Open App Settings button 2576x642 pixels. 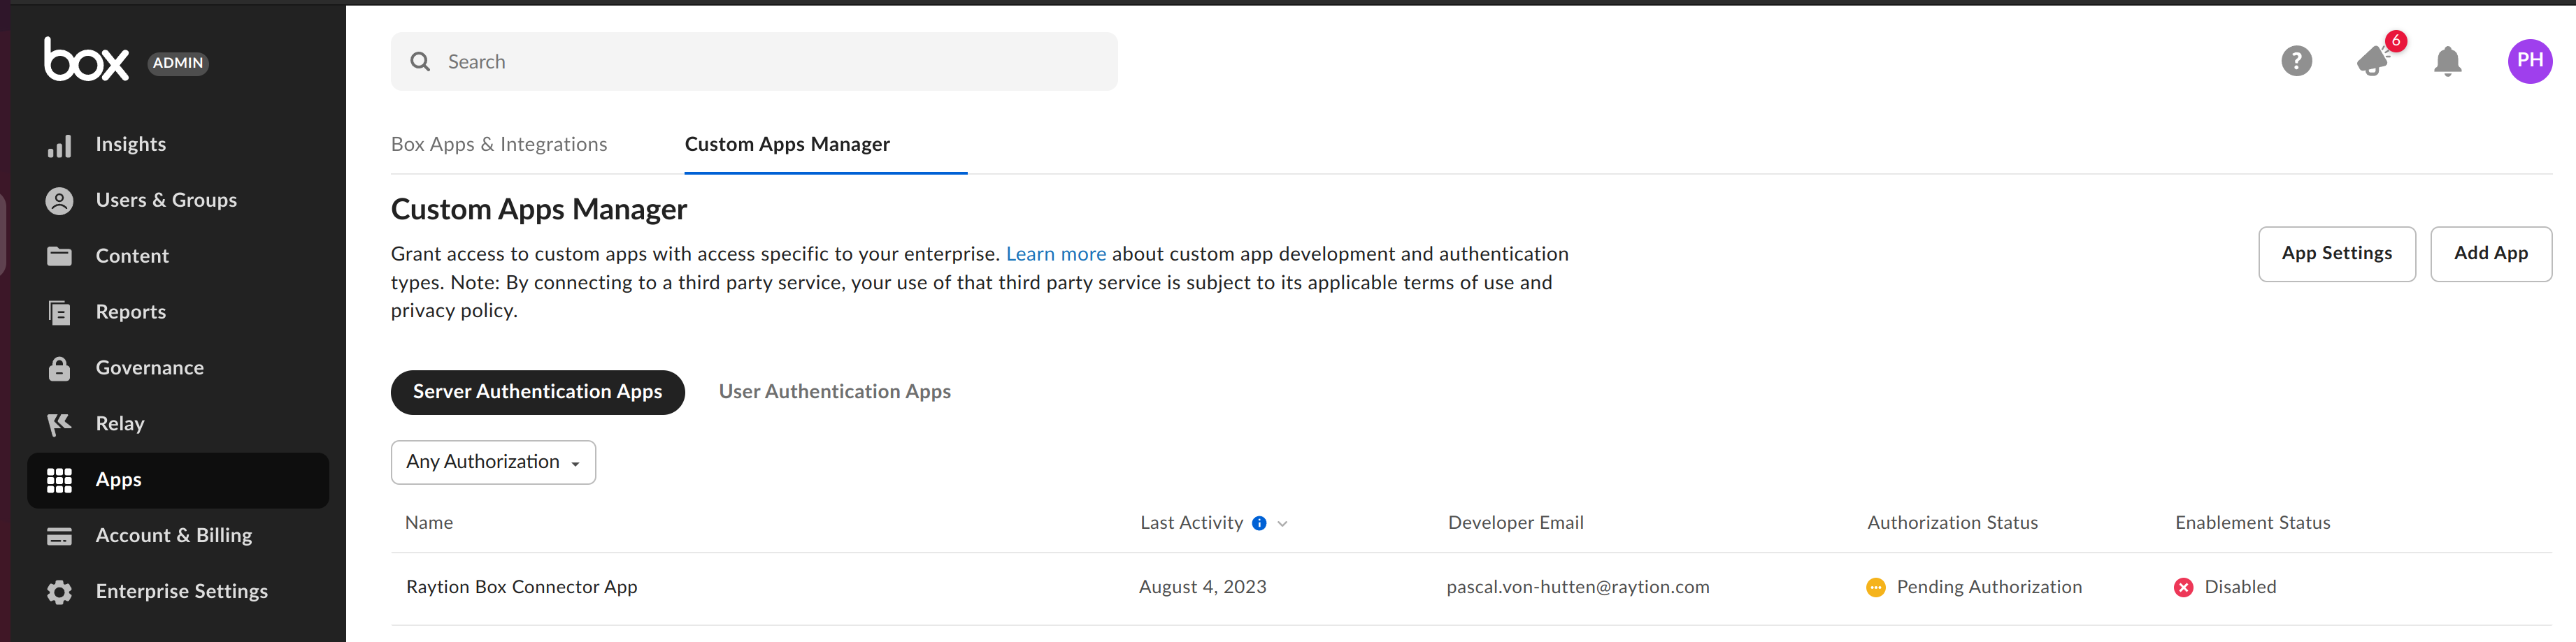(2336, 254)
